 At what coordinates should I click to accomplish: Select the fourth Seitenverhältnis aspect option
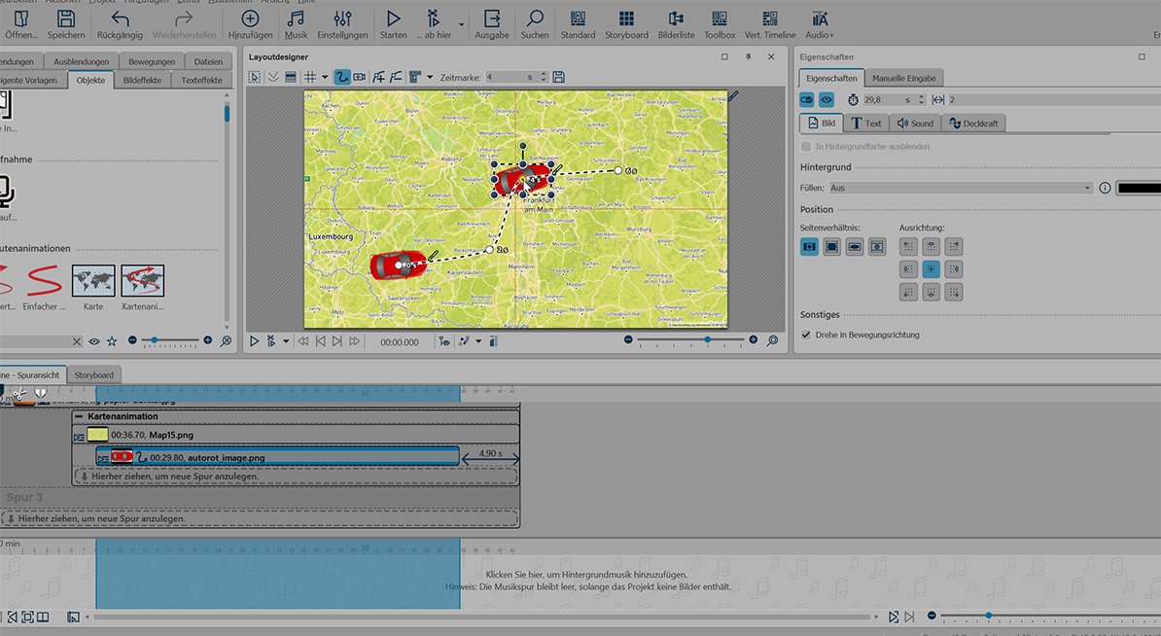coord(877,247)
